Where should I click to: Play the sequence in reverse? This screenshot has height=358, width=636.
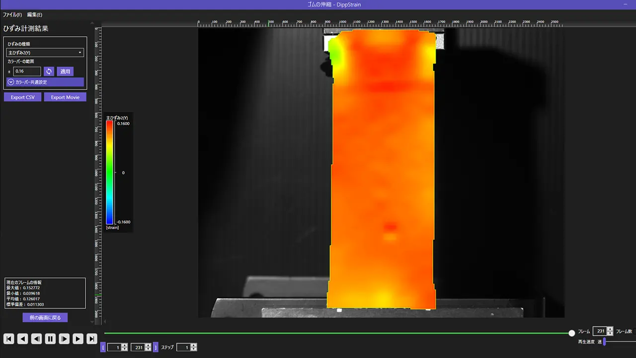[22, 339]
